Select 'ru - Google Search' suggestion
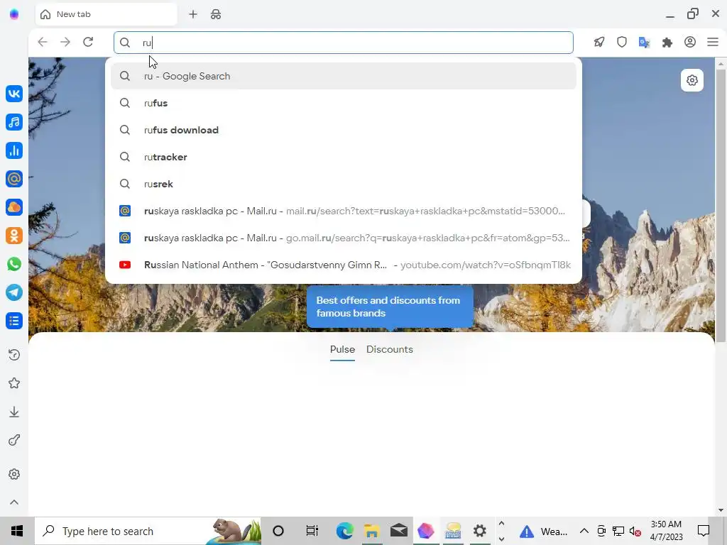The image size is (727, 545). [344, 76]
